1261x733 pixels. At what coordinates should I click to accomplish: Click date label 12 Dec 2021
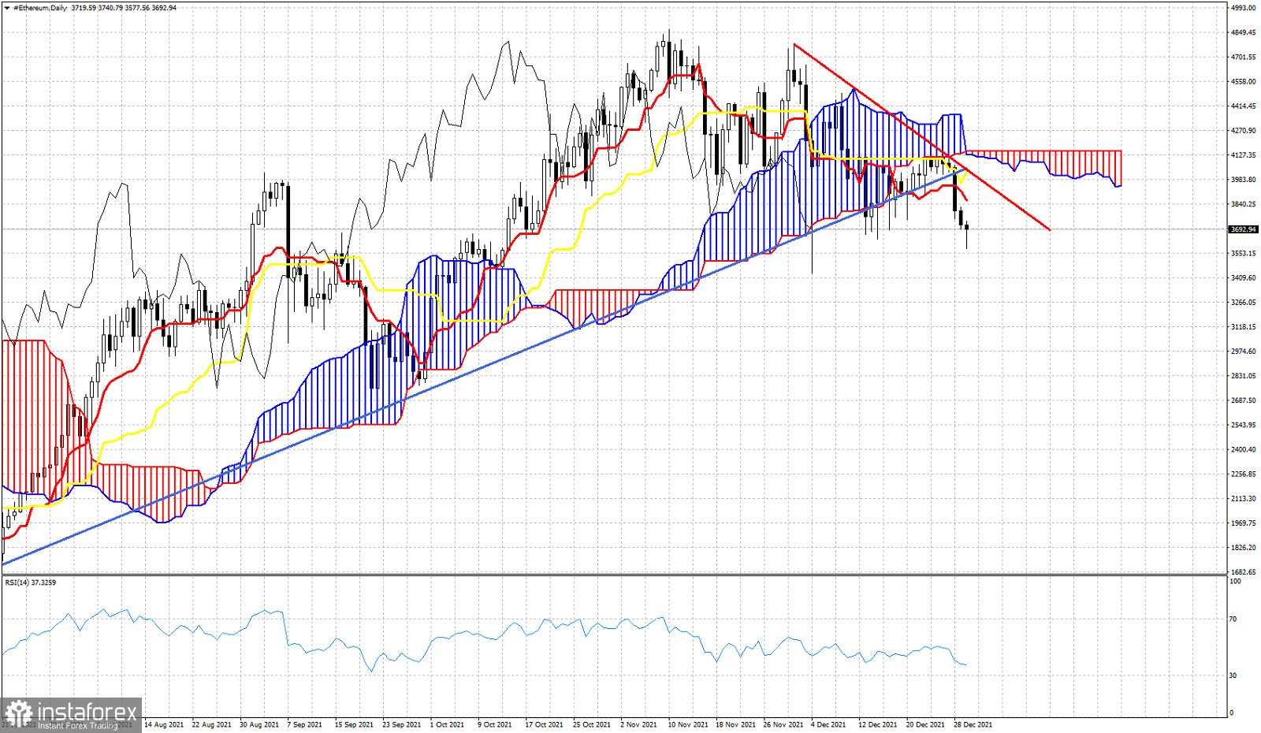[878, 724]
